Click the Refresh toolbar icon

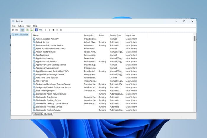click(27, 30)
